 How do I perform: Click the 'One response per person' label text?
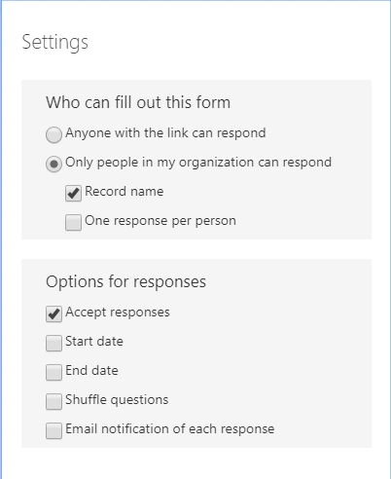(160, 221)
